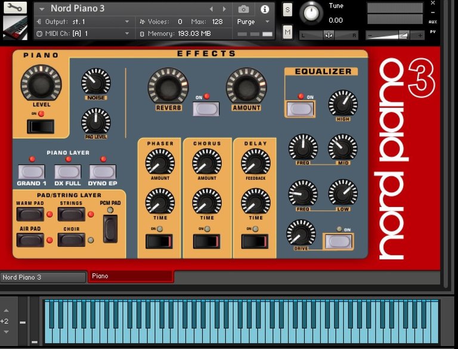Click the pan slider center marker

329,35
